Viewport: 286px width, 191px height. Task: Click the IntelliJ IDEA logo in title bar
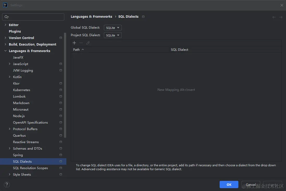(x=5, y=5)
